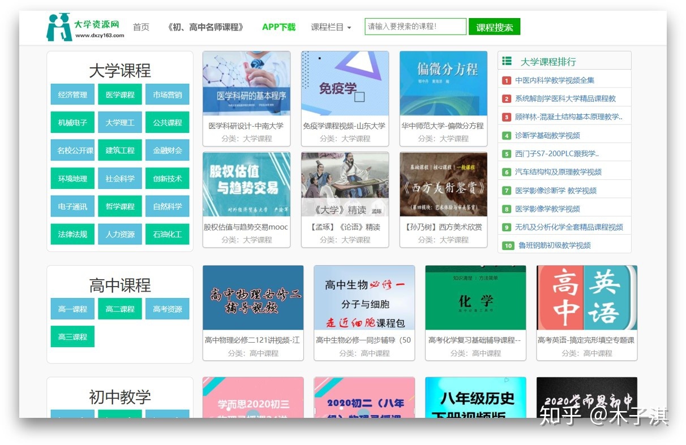The height and width of the screenshot is (445, 686).
Task: Open 《初、高中名师课程》 menu item
Action: click(x=206, y=27)
